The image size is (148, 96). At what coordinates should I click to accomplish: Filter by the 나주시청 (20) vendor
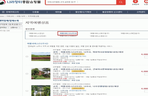point(5,31)
